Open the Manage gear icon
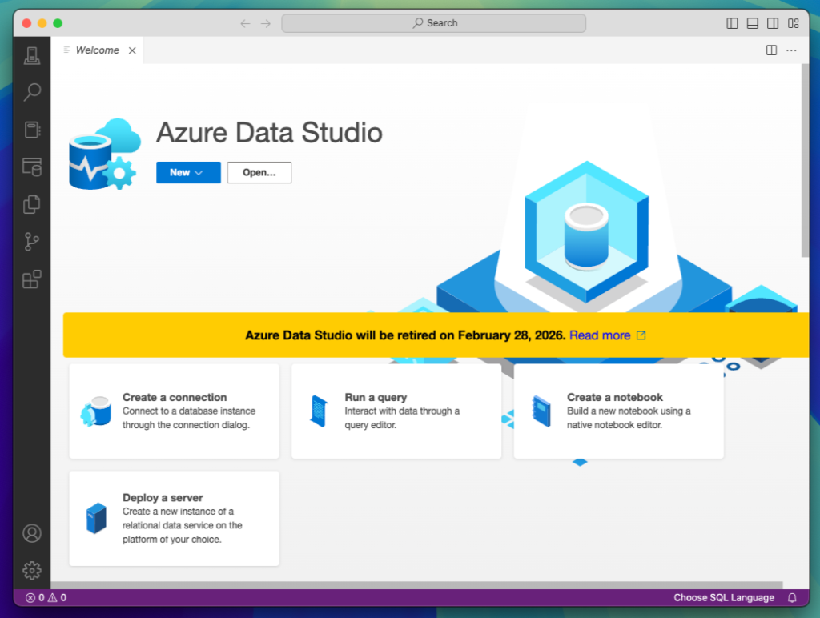The image size is (820, 618). pyautogui.click(x=32, y=571)
